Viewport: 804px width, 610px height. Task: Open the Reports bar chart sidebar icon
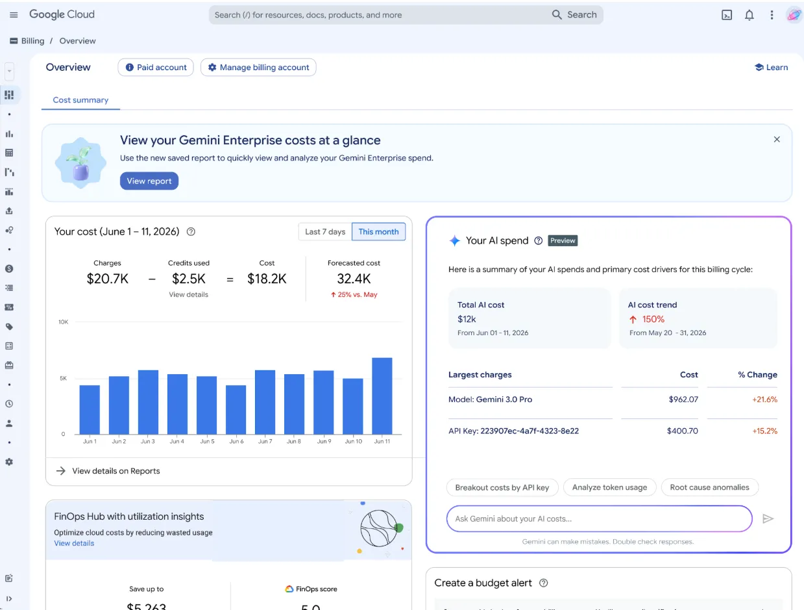click(x=9, y=134)
